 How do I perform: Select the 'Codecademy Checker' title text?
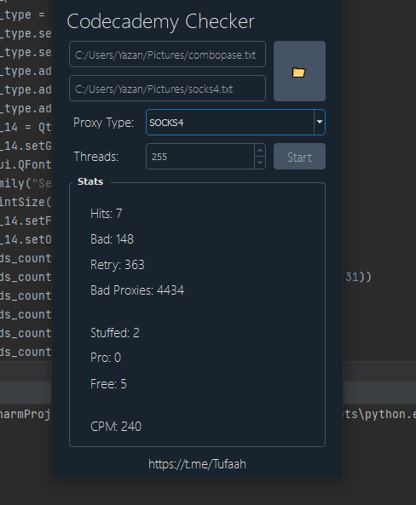pyautogui.click(x=160, y=22)
